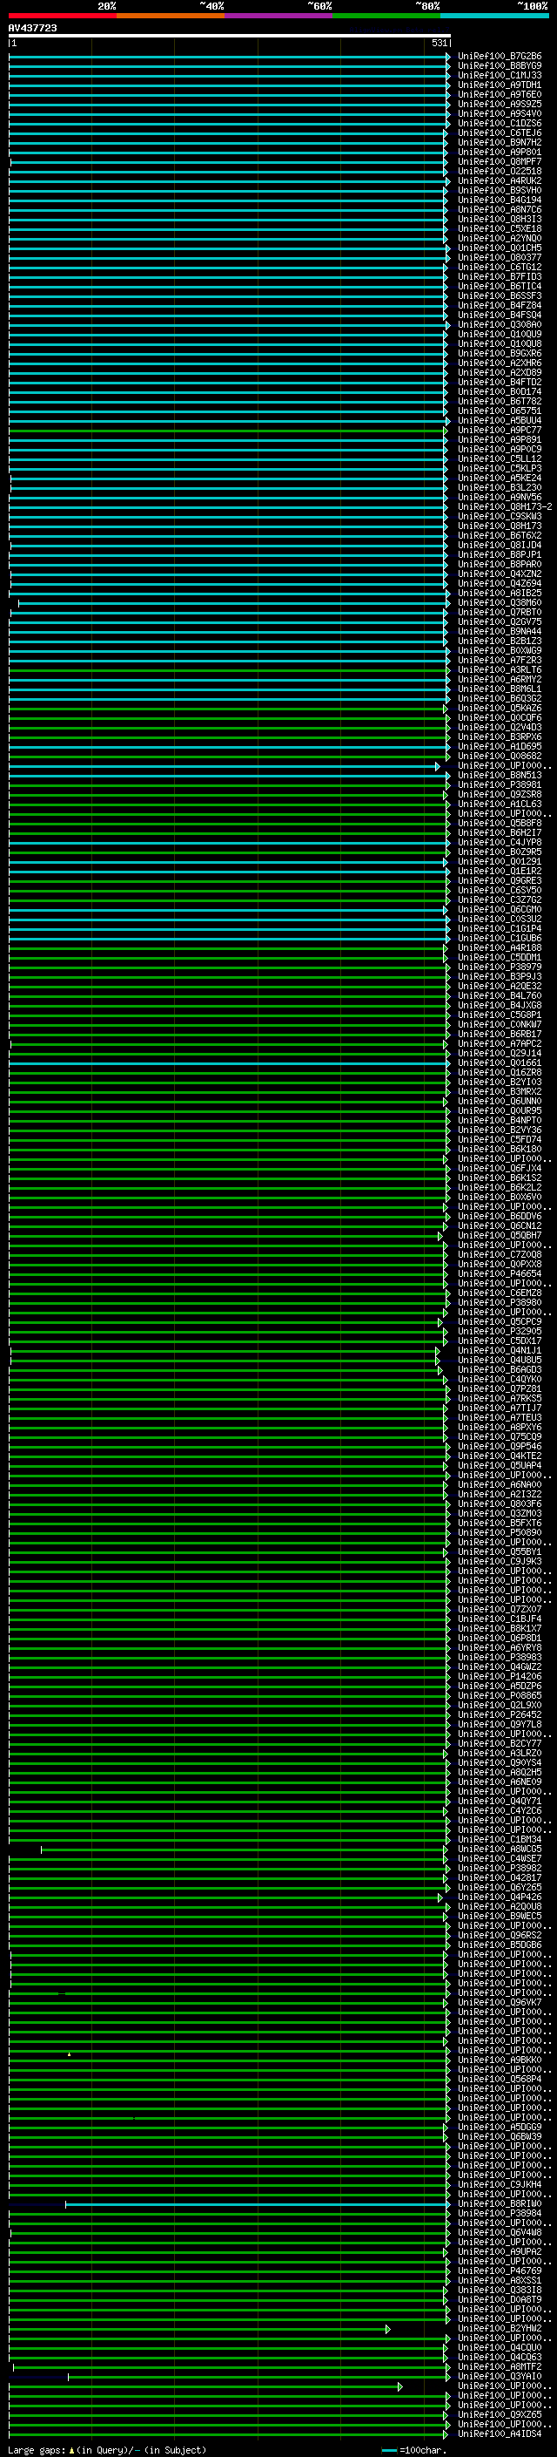Select label UniRef100_O22518

tap(499, 171)
